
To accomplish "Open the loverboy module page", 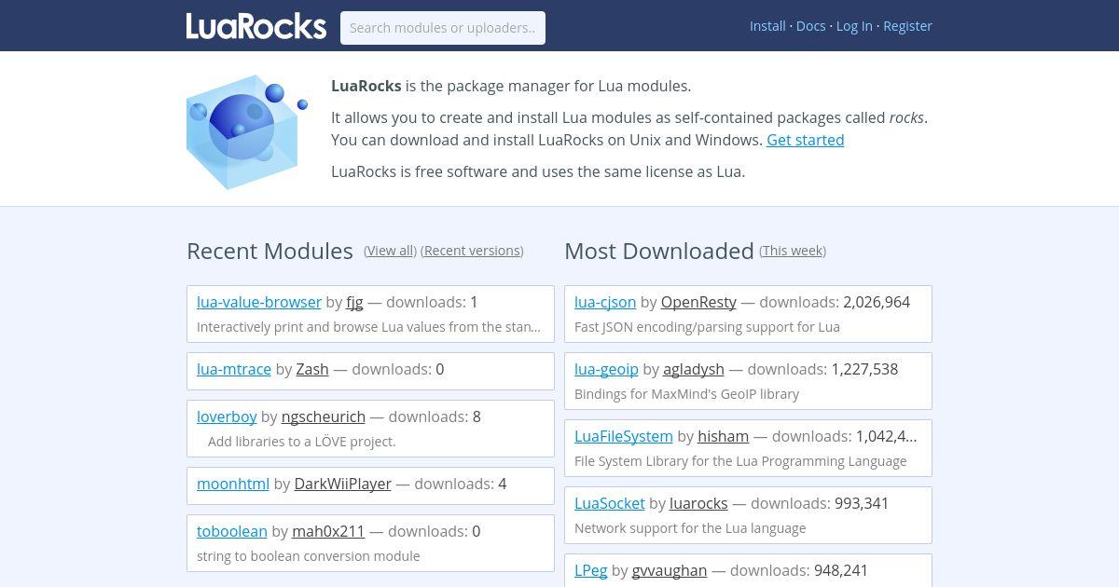I will click(x=227, y=416).
